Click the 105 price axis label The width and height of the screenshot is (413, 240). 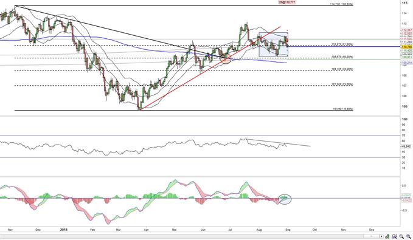click(404, 106)
